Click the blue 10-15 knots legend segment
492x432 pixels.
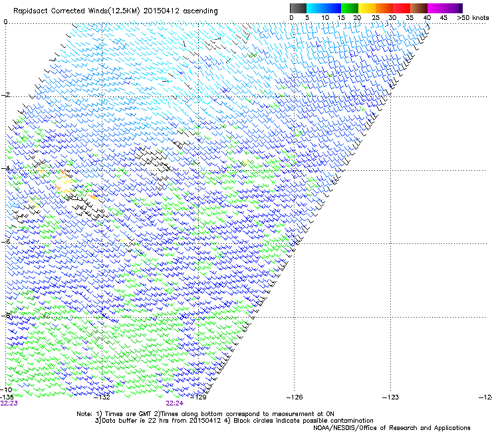(x=332, y=8)
